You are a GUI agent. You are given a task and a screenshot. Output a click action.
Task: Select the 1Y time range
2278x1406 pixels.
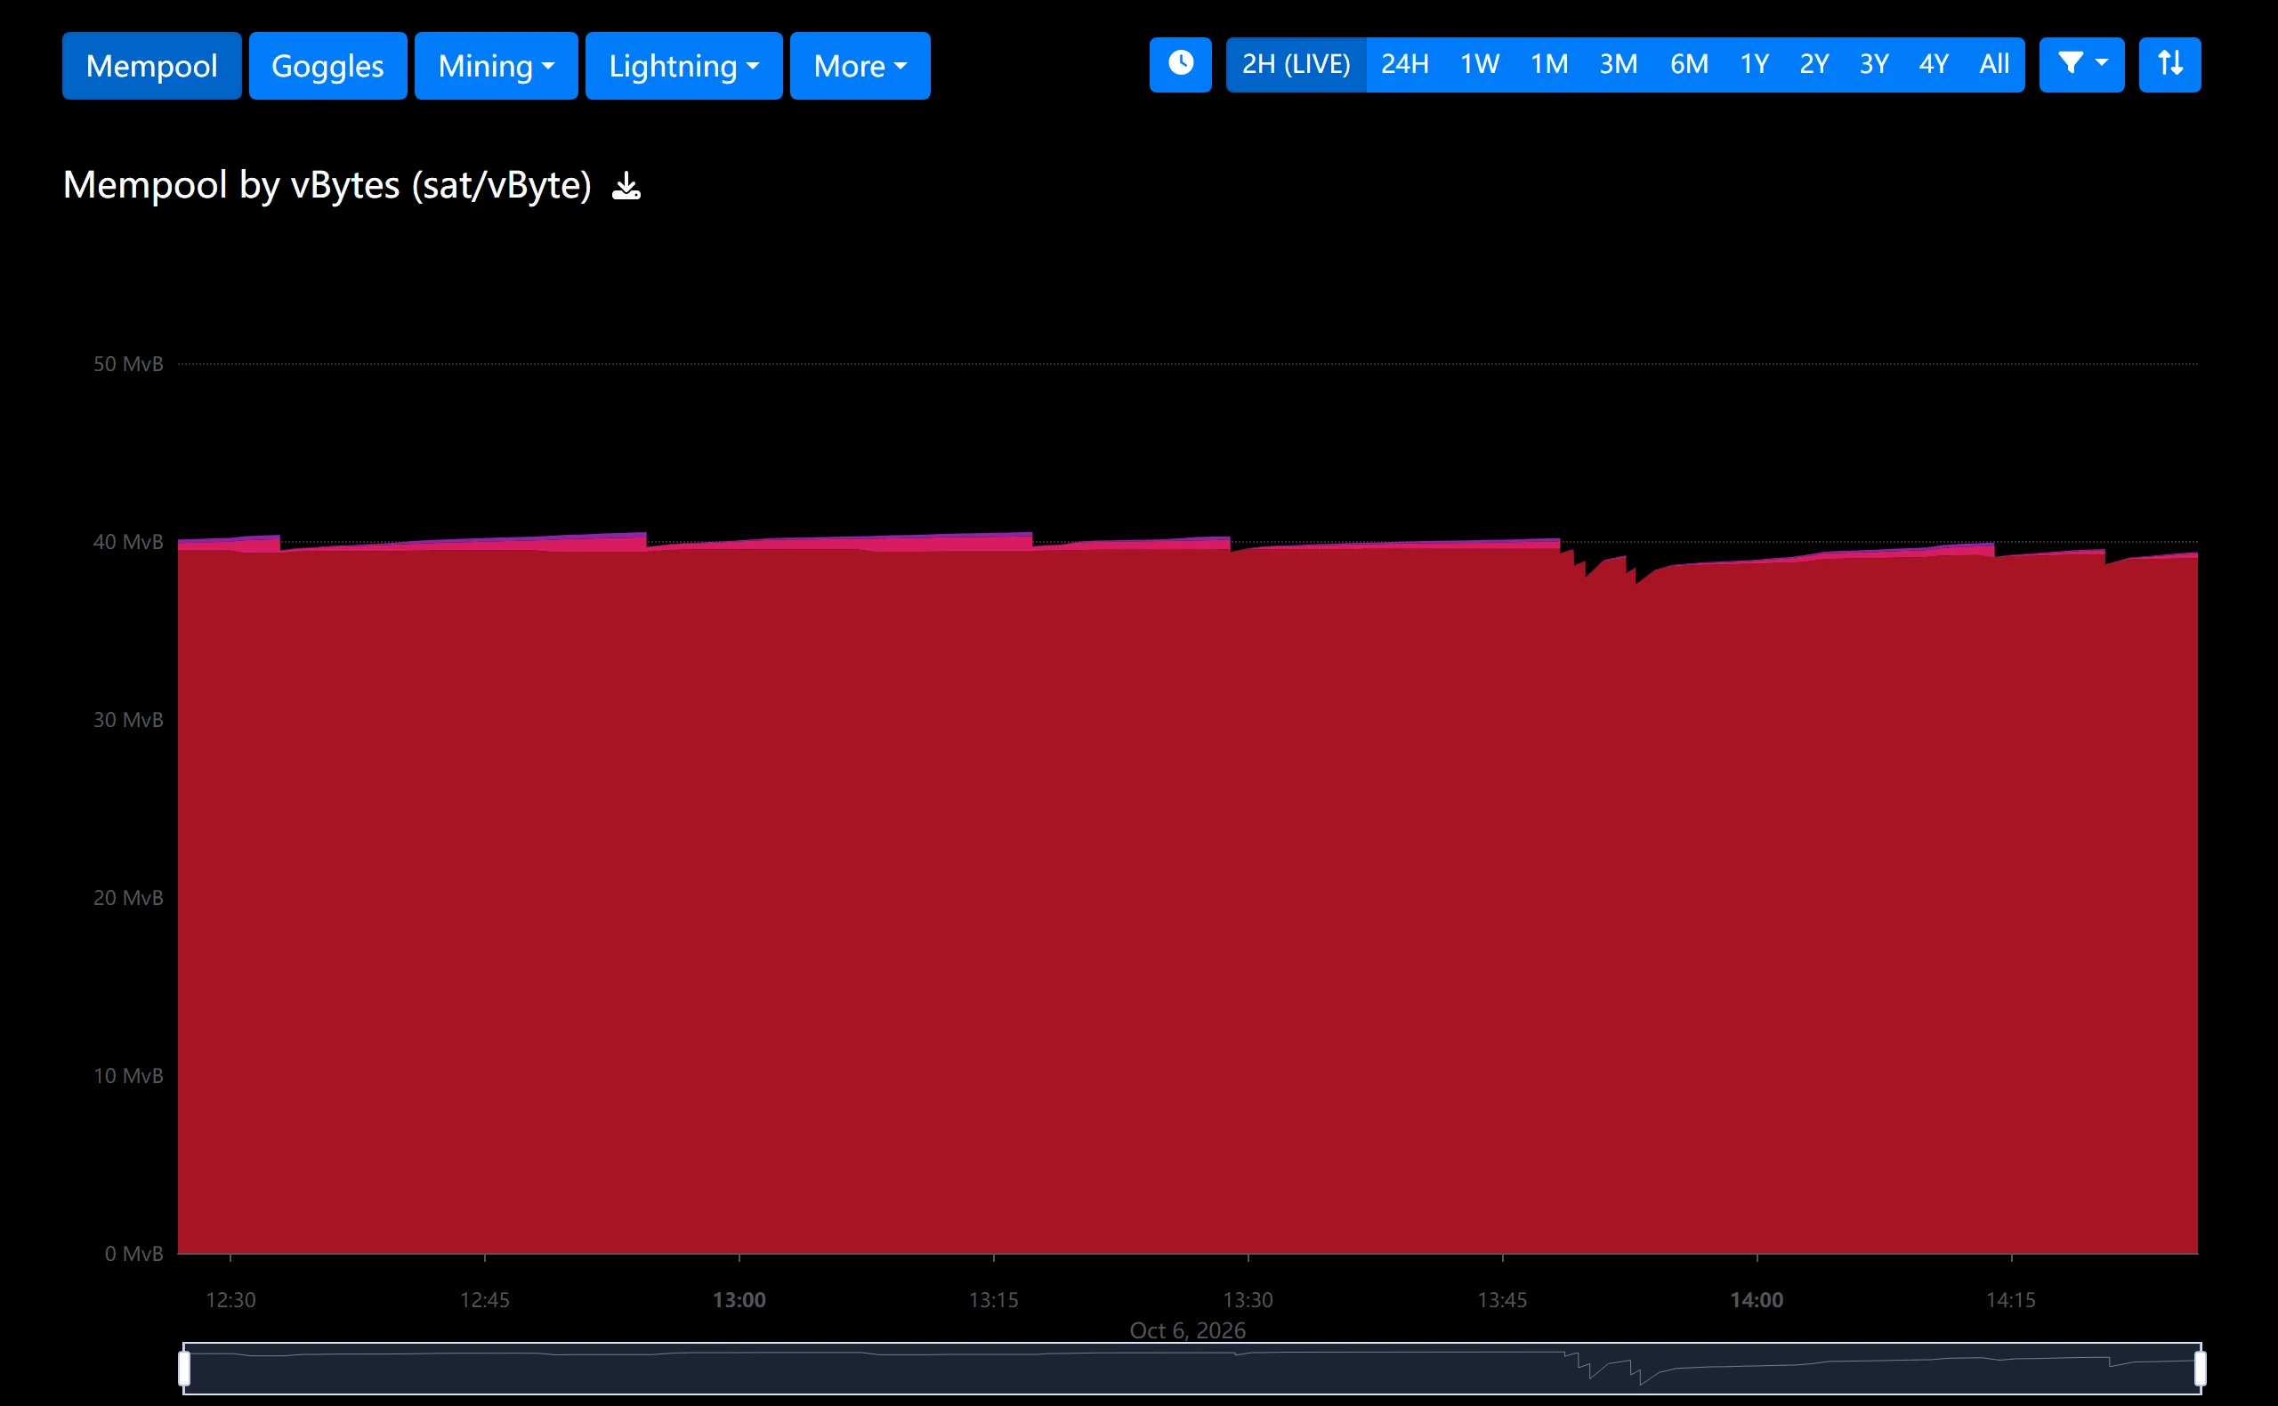pos(1755,64)
